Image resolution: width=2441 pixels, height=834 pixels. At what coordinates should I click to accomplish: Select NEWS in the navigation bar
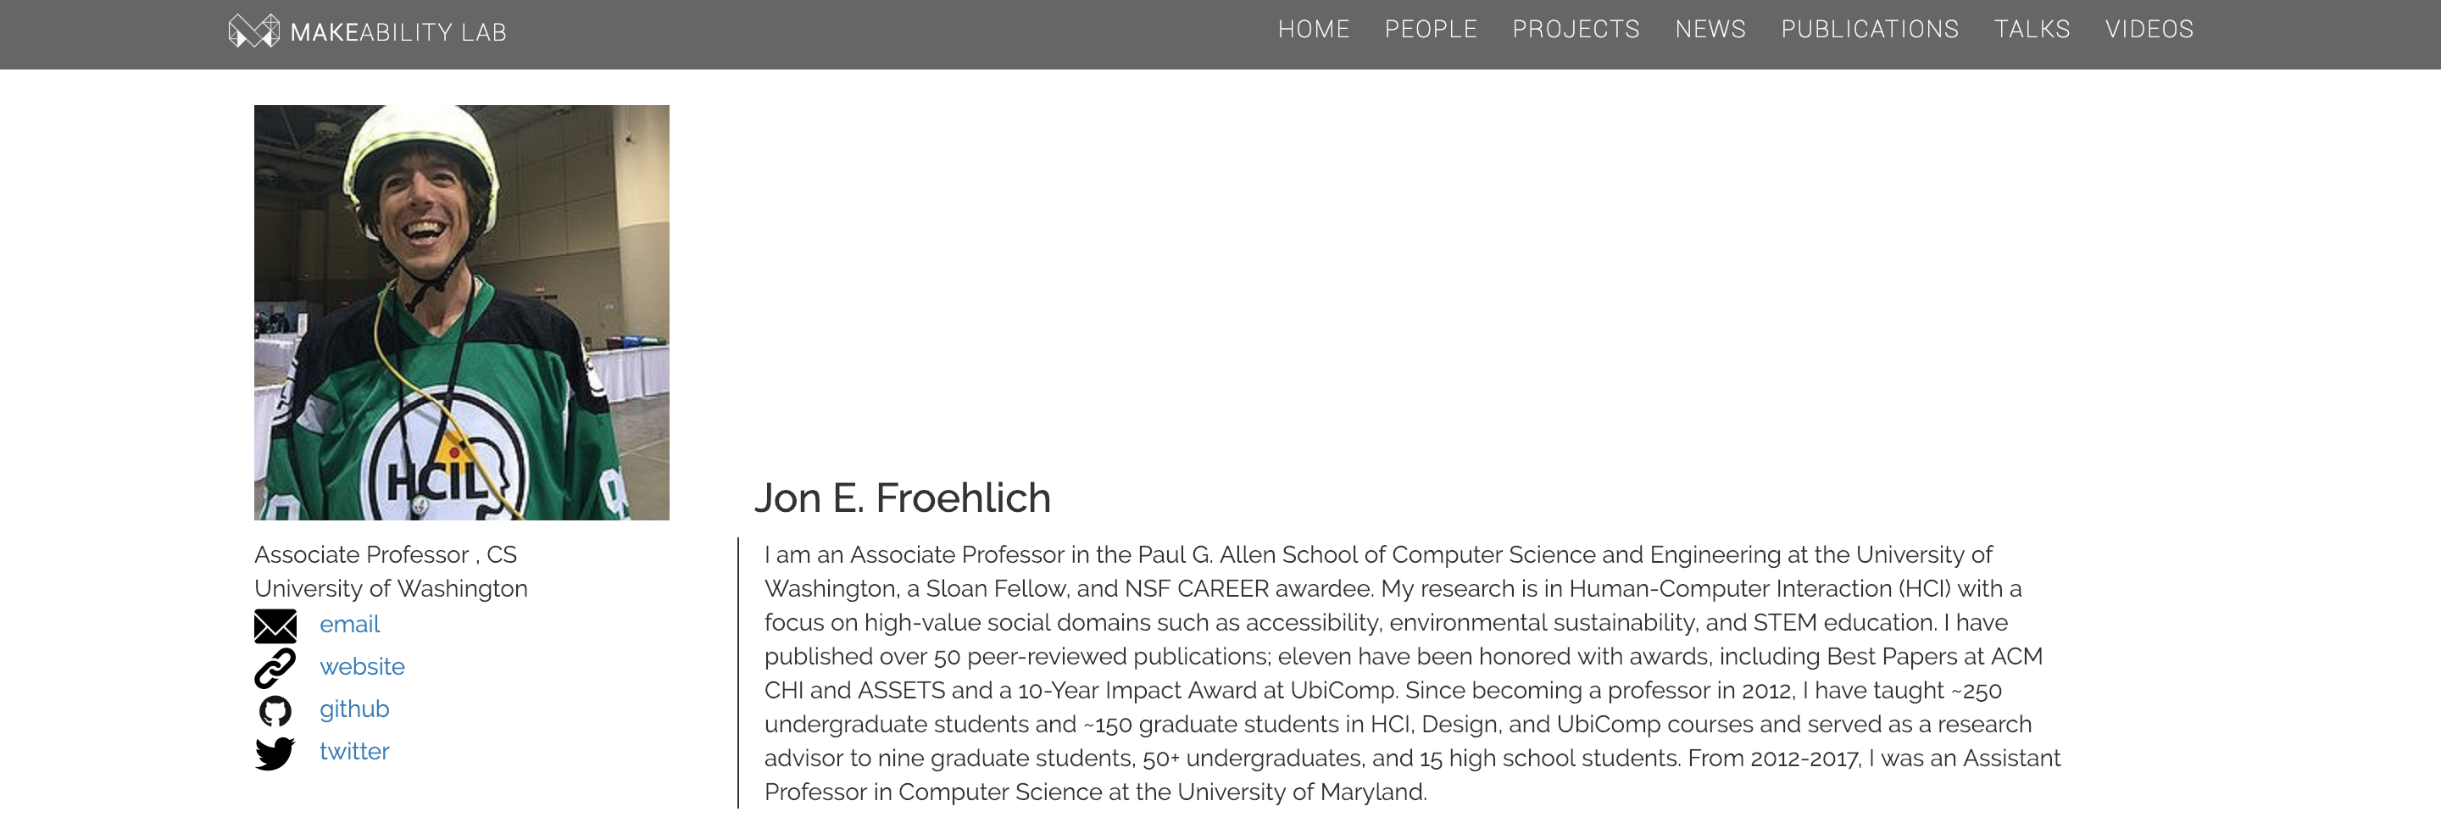point(1710,30)
